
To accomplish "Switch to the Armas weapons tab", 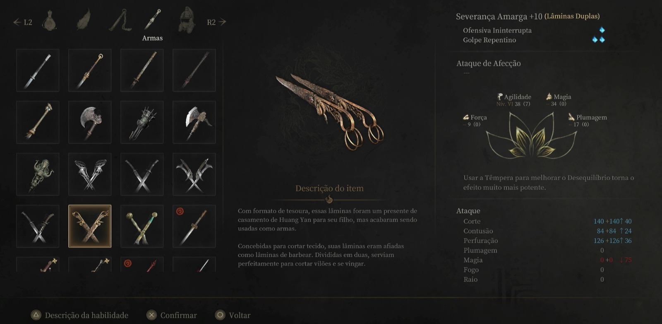I will click(x=152, y=20).
